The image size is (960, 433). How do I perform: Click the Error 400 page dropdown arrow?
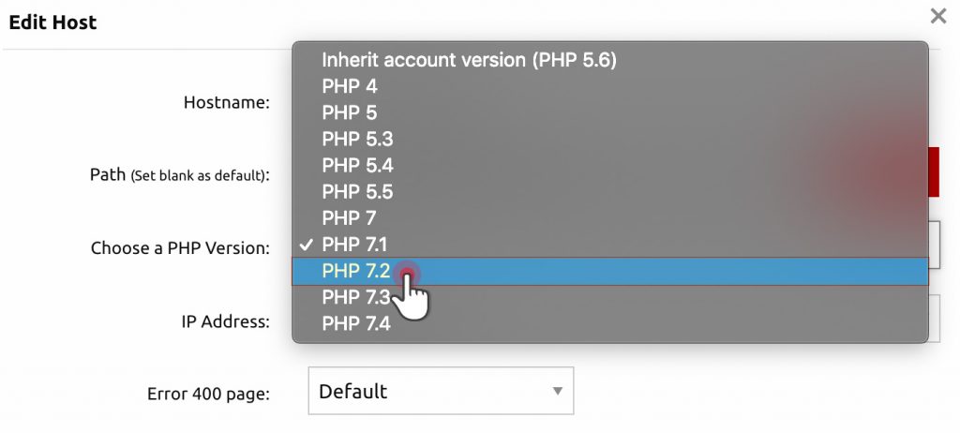pyautogui.click(x=557, y=391)
